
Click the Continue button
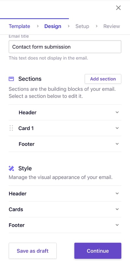pyautogui.click(x=97, y=251)
